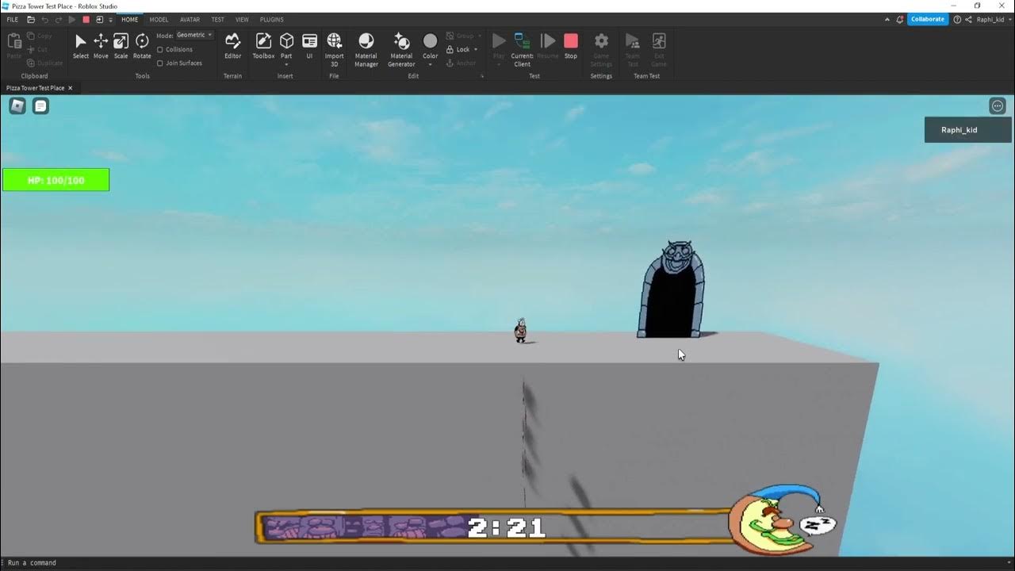Viewport: 1015px width, 571px height.
Task: Open the help question mark icon
Action: 957,19
